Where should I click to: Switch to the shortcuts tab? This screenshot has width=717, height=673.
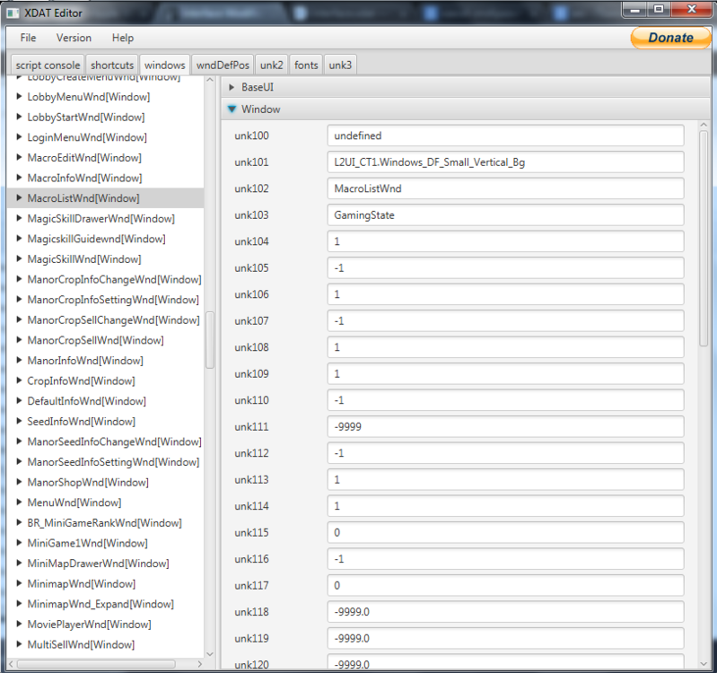[x=112, y=66]
